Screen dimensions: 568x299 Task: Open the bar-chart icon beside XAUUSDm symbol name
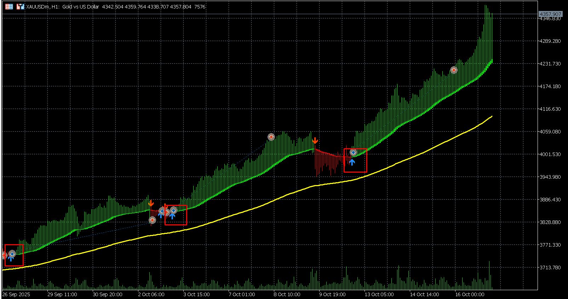(x=20, y=6)
